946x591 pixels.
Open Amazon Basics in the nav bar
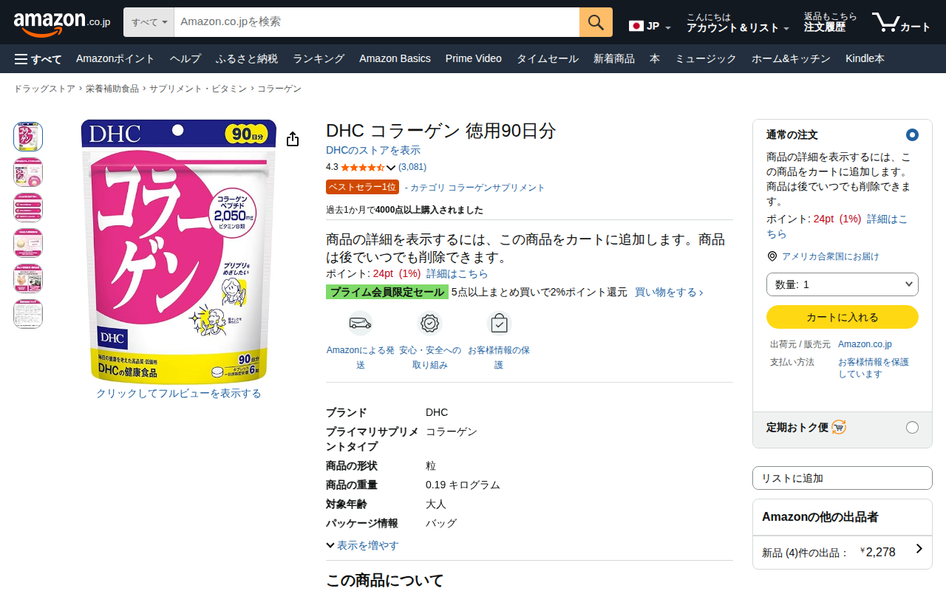point(395,59)
